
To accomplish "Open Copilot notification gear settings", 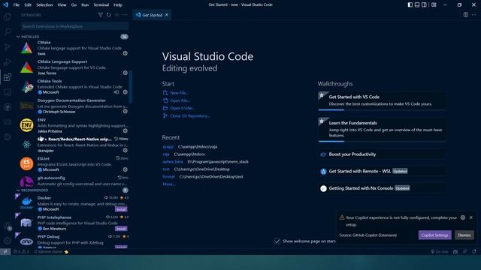I will tap(463, 217).
